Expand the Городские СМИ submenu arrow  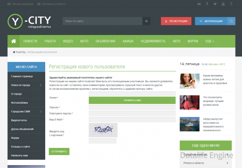click(x=41, y=112)
